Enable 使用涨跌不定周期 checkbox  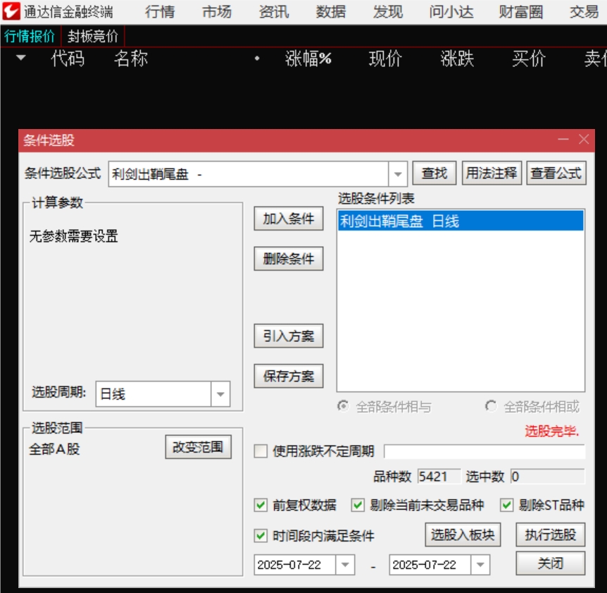pyautogui.click(x=261, y=451)
